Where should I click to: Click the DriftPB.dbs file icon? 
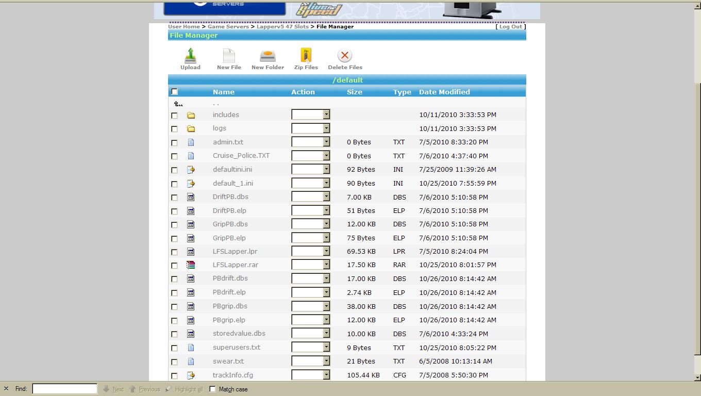tap(191, 197)
